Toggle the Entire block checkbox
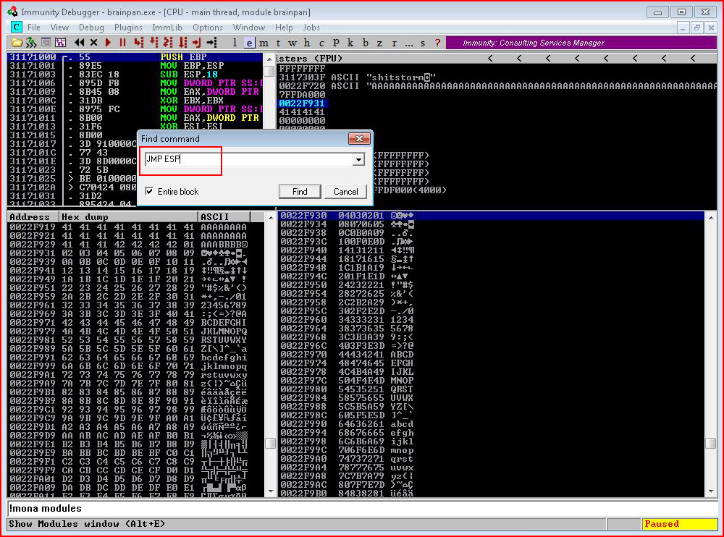This screenshot has height=537, width=724. pyautogui.click(x=149, y=191)
